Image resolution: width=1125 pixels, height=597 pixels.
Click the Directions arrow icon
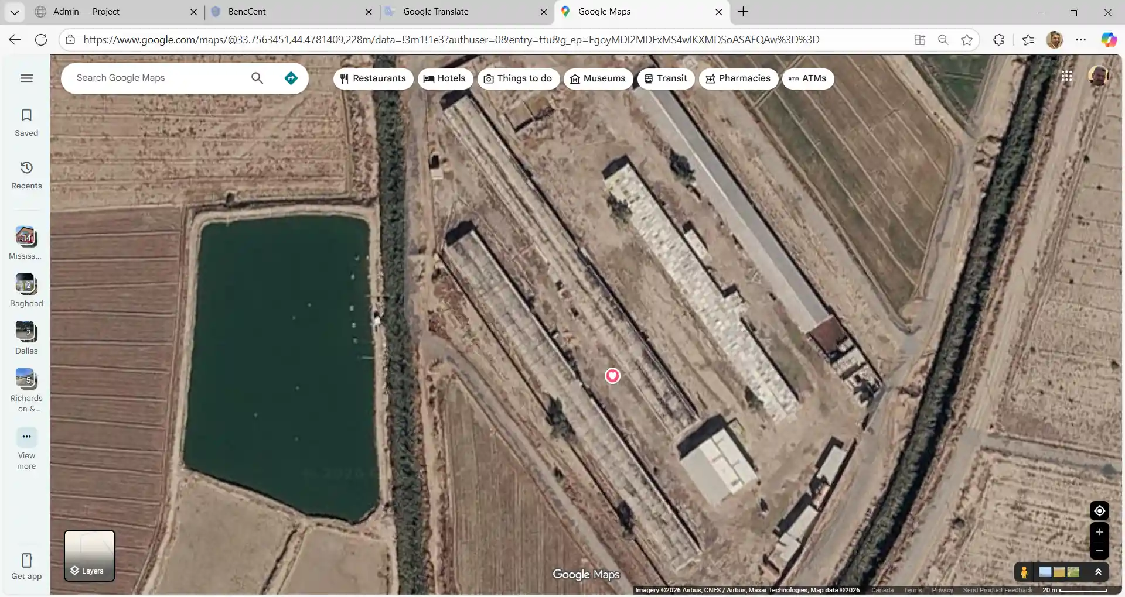coord(291,78)
